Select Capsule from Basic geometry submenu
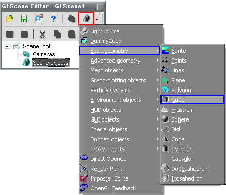 192,159
